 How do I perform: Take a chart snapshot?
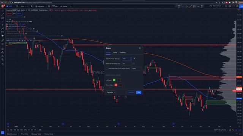pyautogui.click(x=237, y=6)
